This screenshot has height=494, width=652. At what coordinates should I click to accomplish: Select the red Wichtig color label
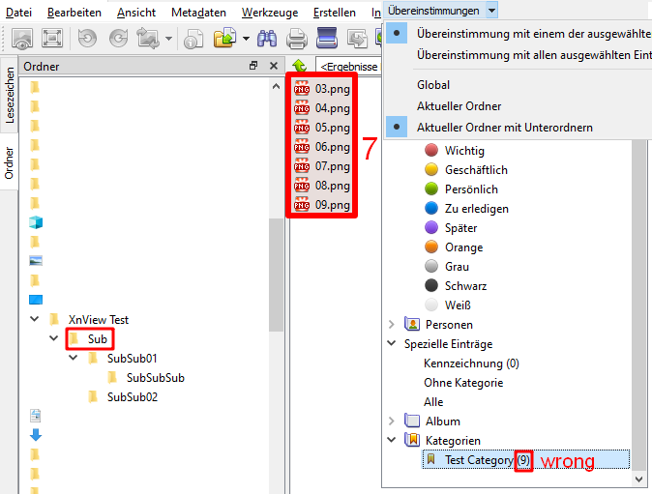pos(455,151)
